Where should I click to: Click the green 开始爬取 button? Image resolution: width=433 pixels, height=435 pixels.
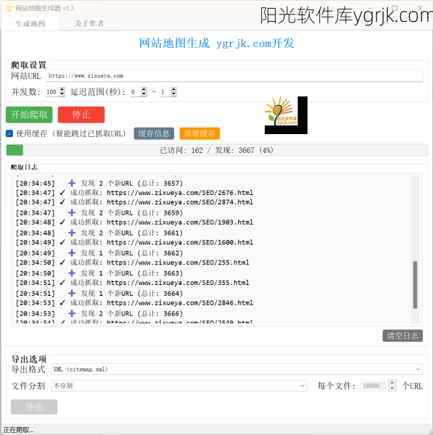coord(29,115)
